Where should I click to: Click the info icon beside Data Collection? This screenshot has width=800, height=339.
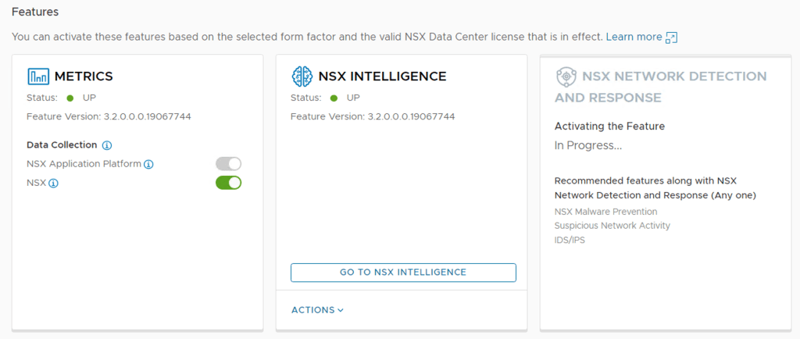107,145
